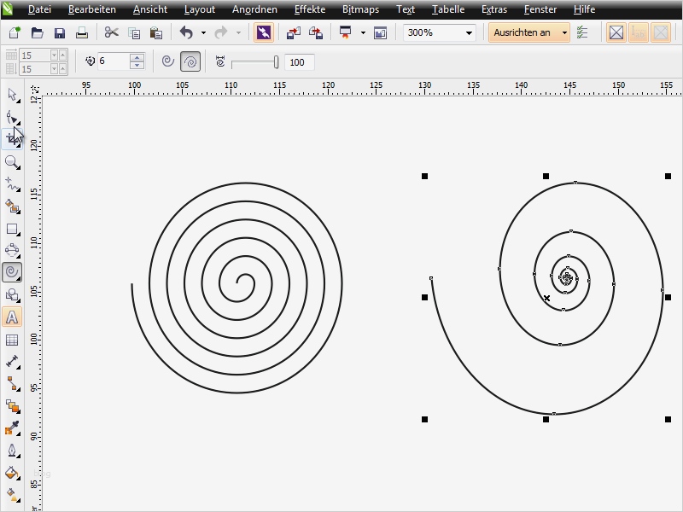Click the Save button
Viewport: 683px width, 512px height.
click(60, 34)
